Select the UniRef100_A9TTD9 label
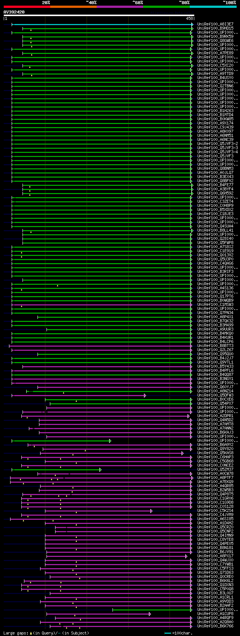 click(215, 73)
